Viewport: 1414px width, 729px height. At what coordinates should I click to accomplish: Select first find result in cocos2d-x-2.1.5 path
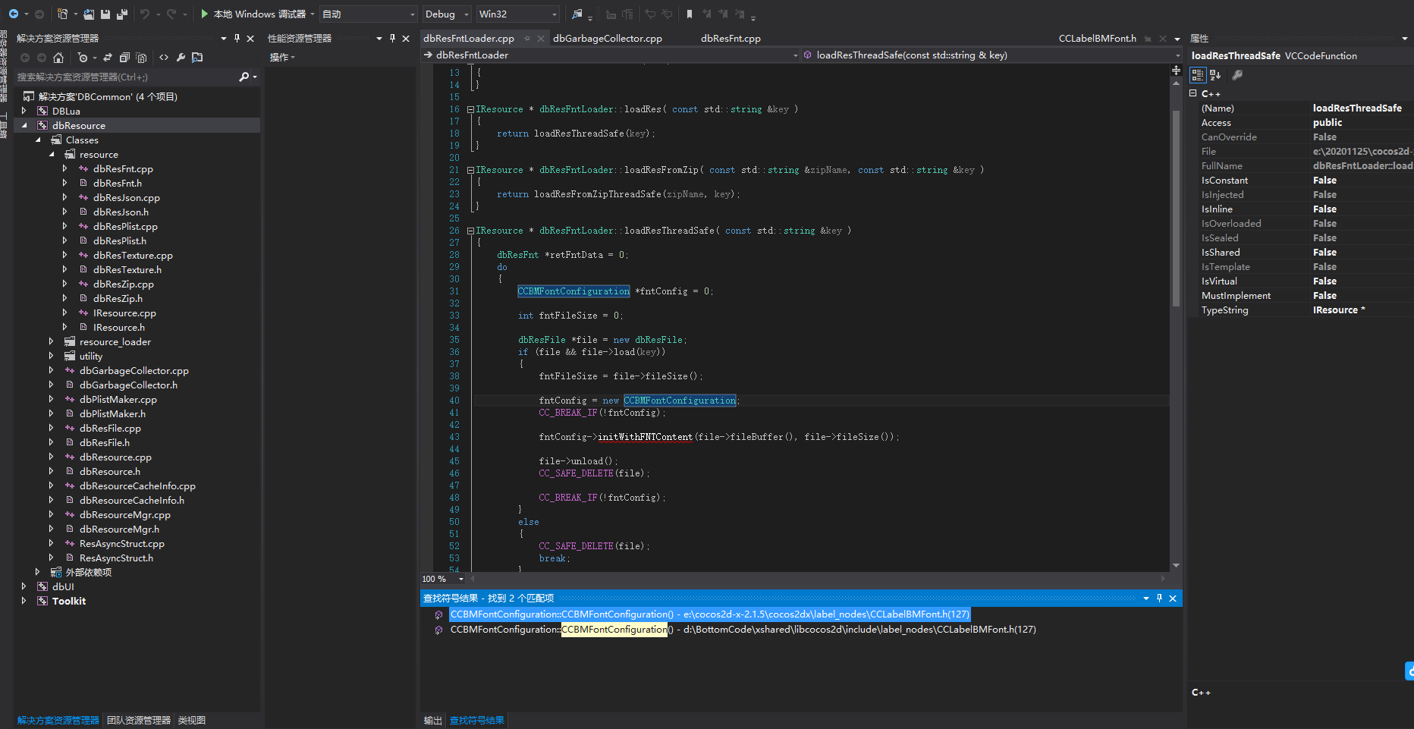click(x=710, y=614)
